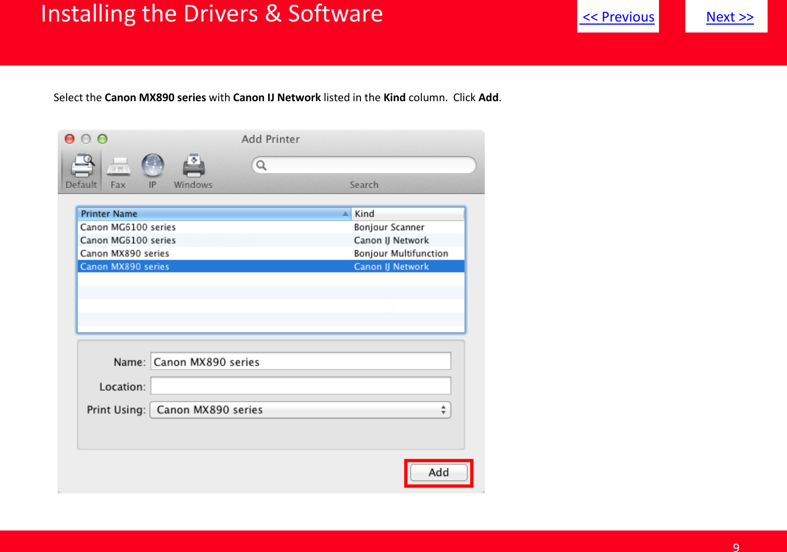Click the highlighted Canon IJ Network cell
Image resolution: width=787 pixels, height=552 pixels.
(x=391, y=266)
